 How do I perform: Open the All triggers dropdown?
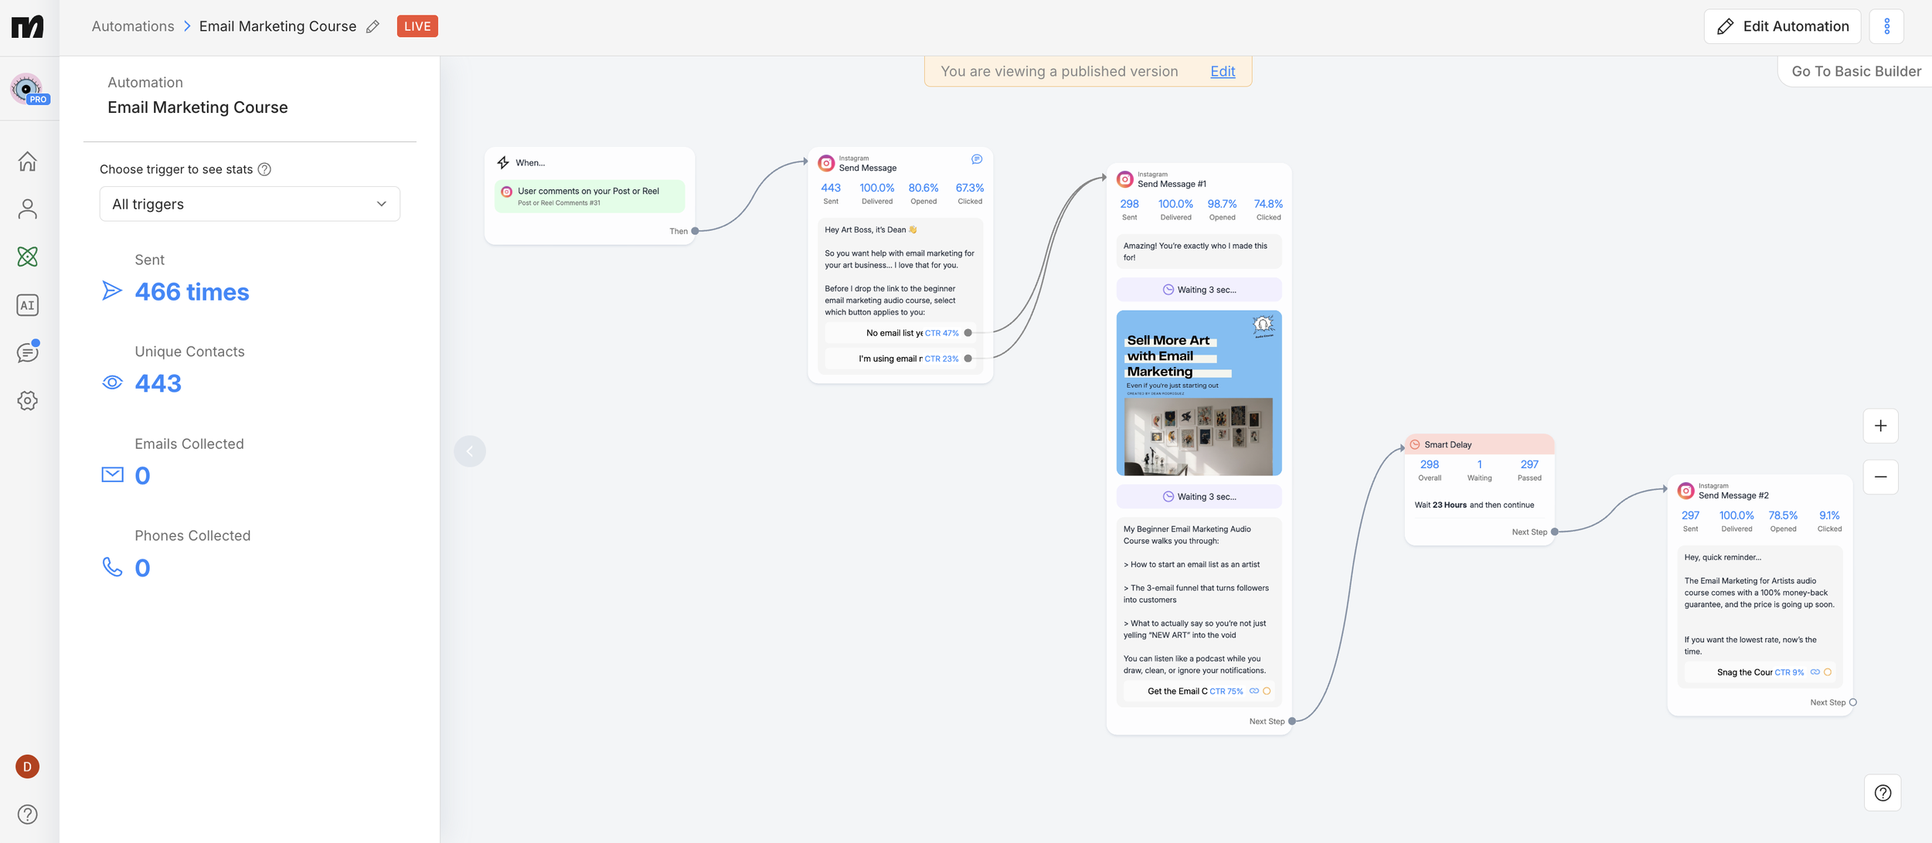(x=249, y=203)
